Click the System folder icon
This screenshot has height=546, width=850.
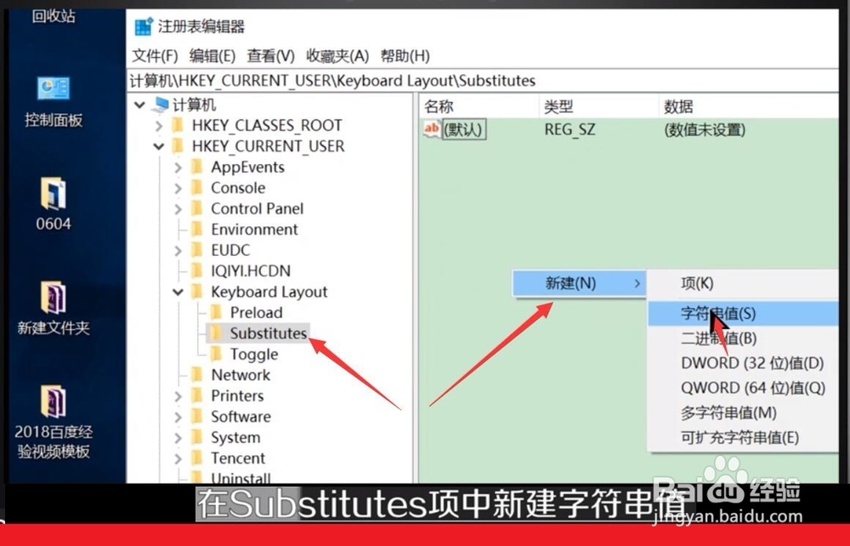[197, 437]
